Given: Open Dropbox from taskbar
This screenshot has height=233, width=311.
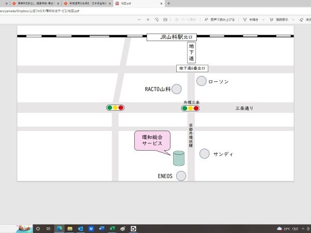Looking at the screenshot, I should pyautogui.click(x=91, y=229).
